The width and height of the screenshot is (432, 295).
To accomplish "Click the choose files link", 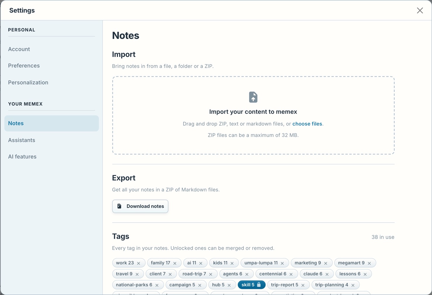I will tap(307, 124).
